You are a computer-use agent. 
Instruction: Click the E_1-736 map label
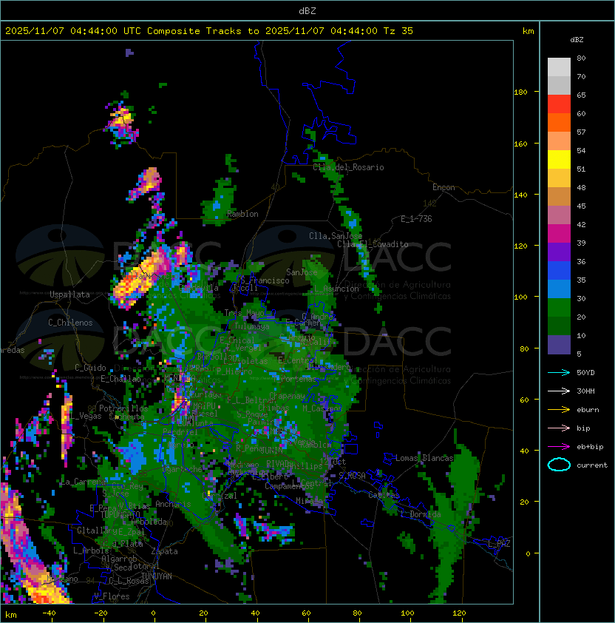tap(416, 219)
